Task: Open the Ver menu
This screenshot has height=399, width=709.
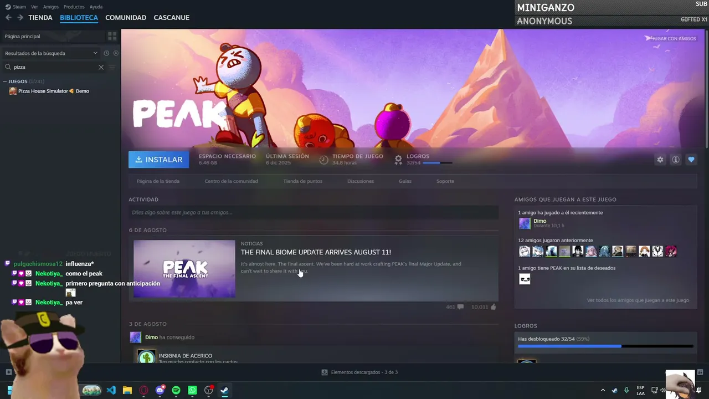Action: (35, 7)
